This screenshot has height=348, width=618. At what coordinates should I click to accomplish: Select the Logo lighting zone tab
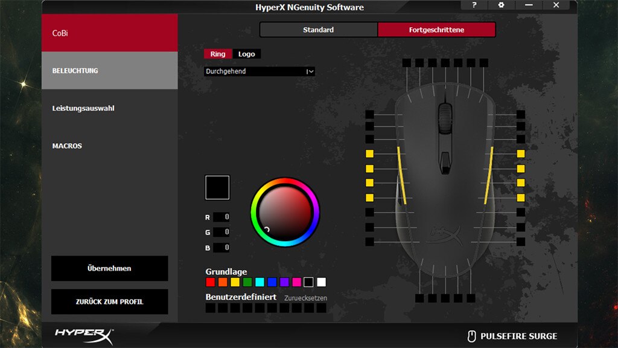tap(246, 54)
